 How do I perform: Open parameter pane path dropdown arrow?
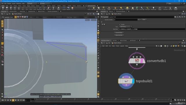[x=180, y=14]
